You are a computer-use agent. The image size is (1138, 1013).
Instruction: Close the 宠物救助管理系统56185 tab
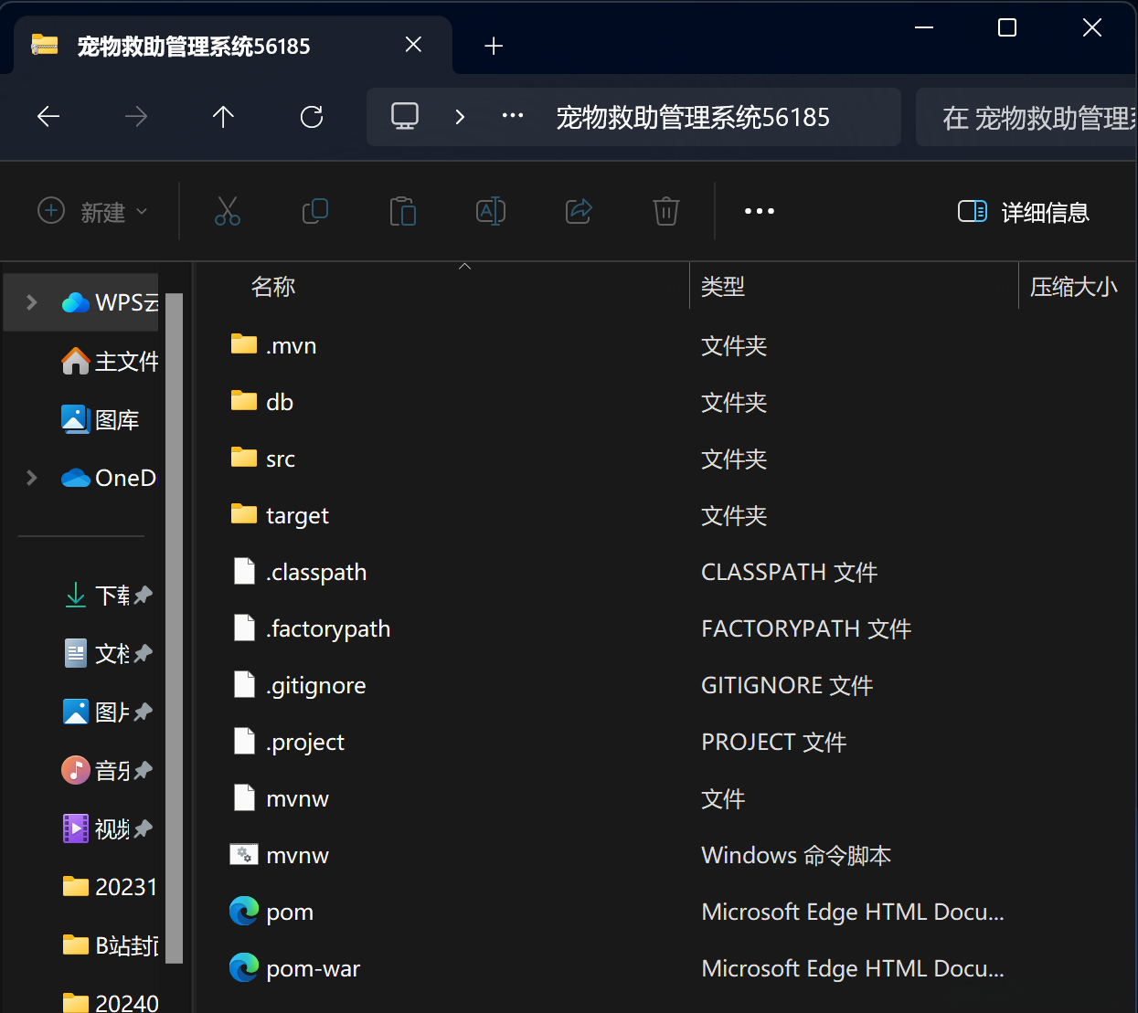(413, 44)
